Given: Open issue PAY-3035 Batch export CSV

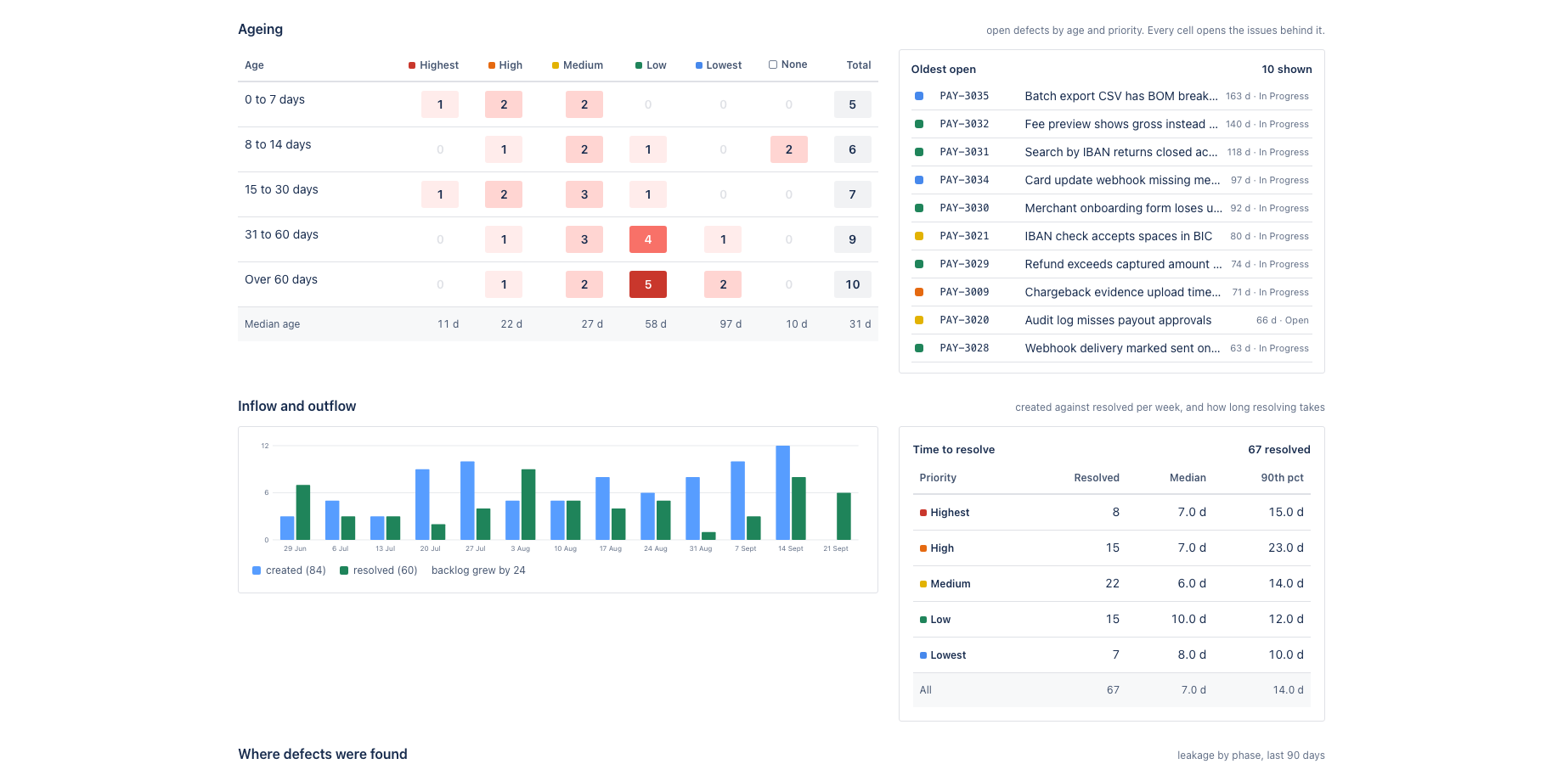Looking at the screenshot, I should click(x=1111, y=96).
